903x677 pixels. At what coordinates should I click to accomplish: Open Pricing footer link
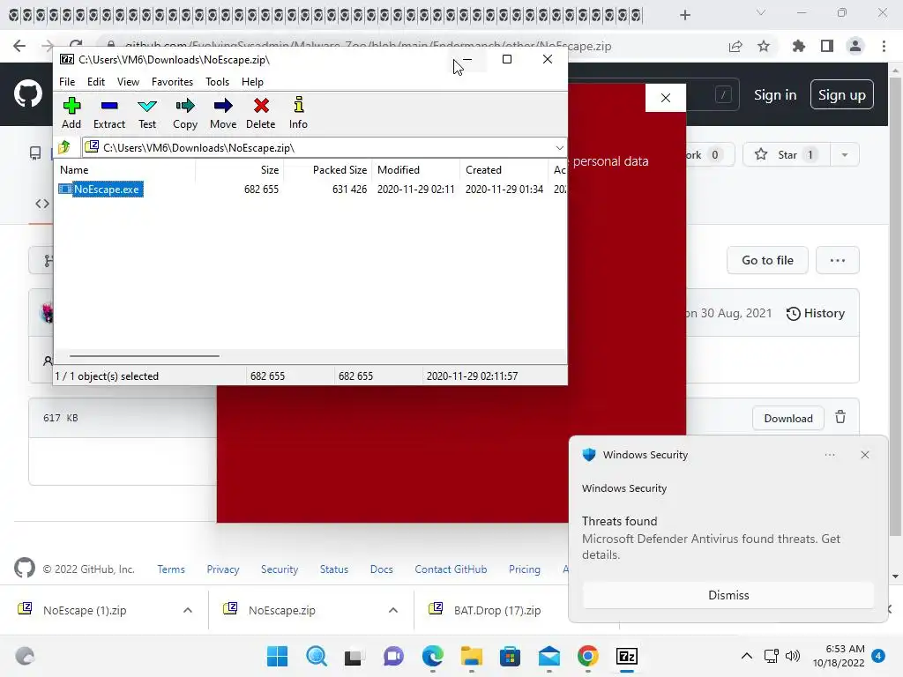click(525, 569)
